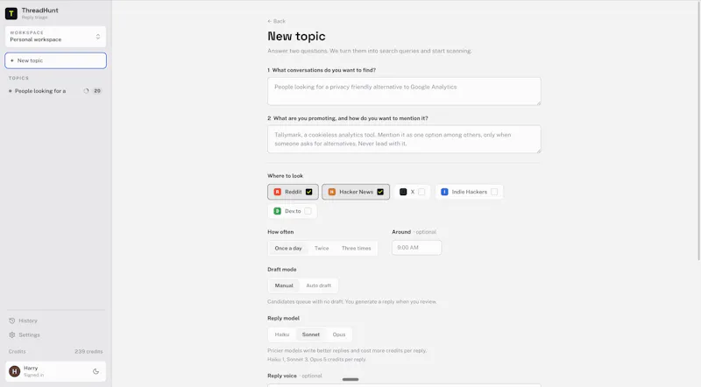Click the topic count badge 20
The width and height of the screenshot is (701, 387).
pos(97,91)
